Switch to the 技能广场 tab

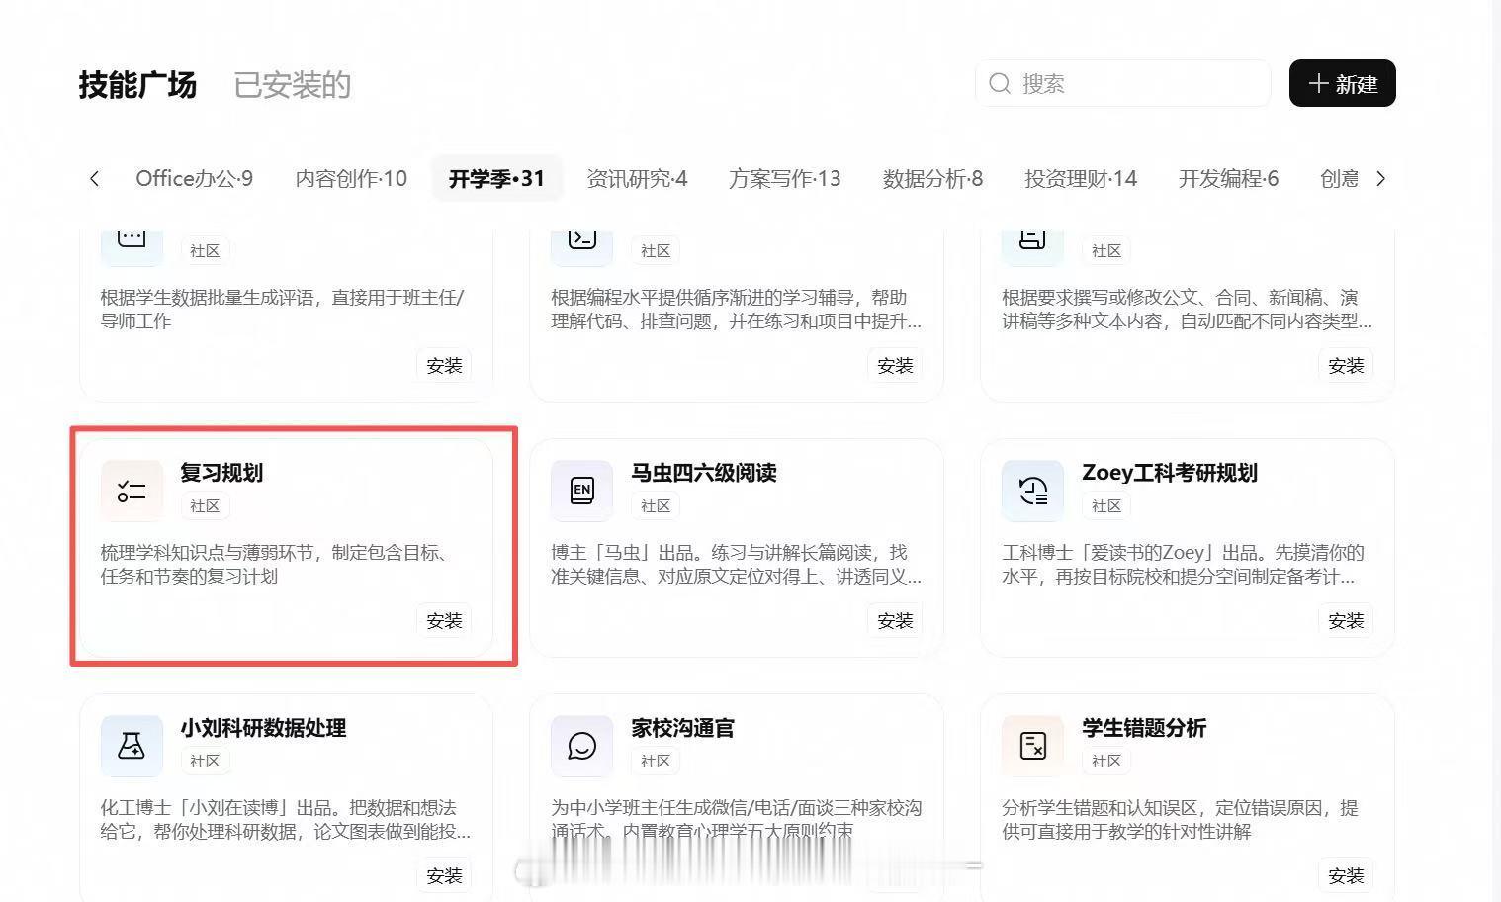[137, 85]
